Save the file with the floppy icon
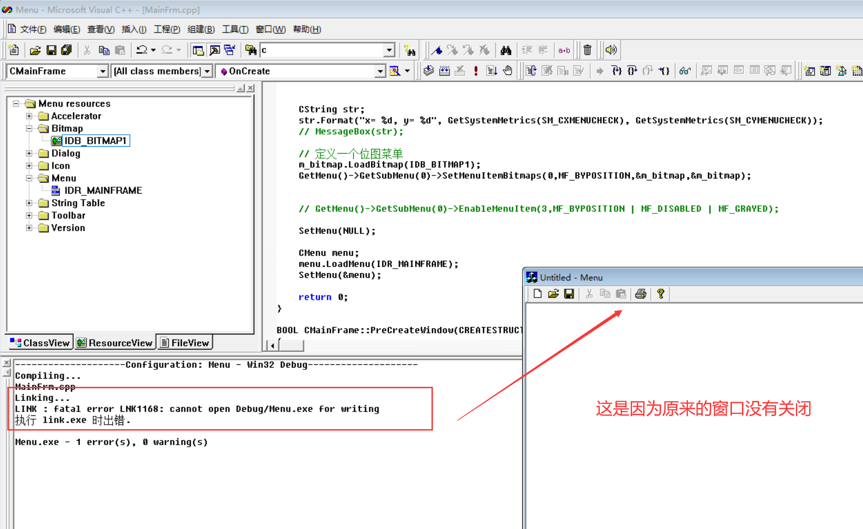Screen dimensions: 863x529 [x=52, y=50]
